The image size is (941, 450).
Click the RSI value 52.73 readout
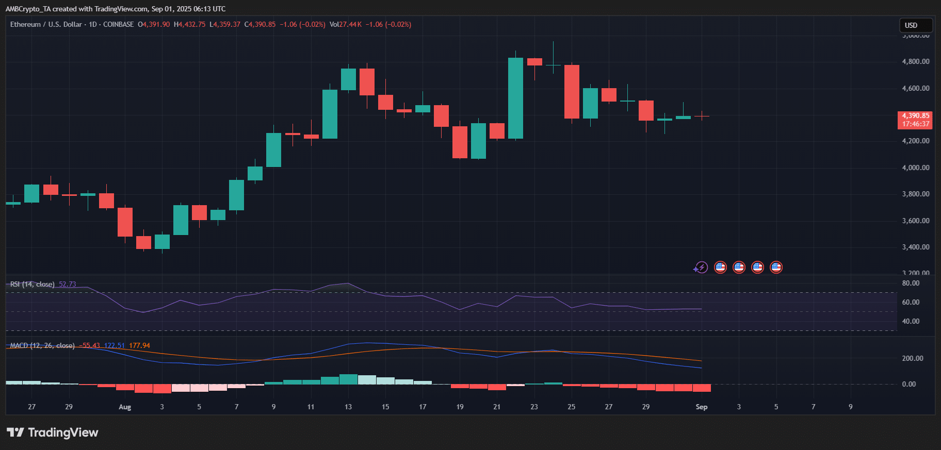coord(68,284)
